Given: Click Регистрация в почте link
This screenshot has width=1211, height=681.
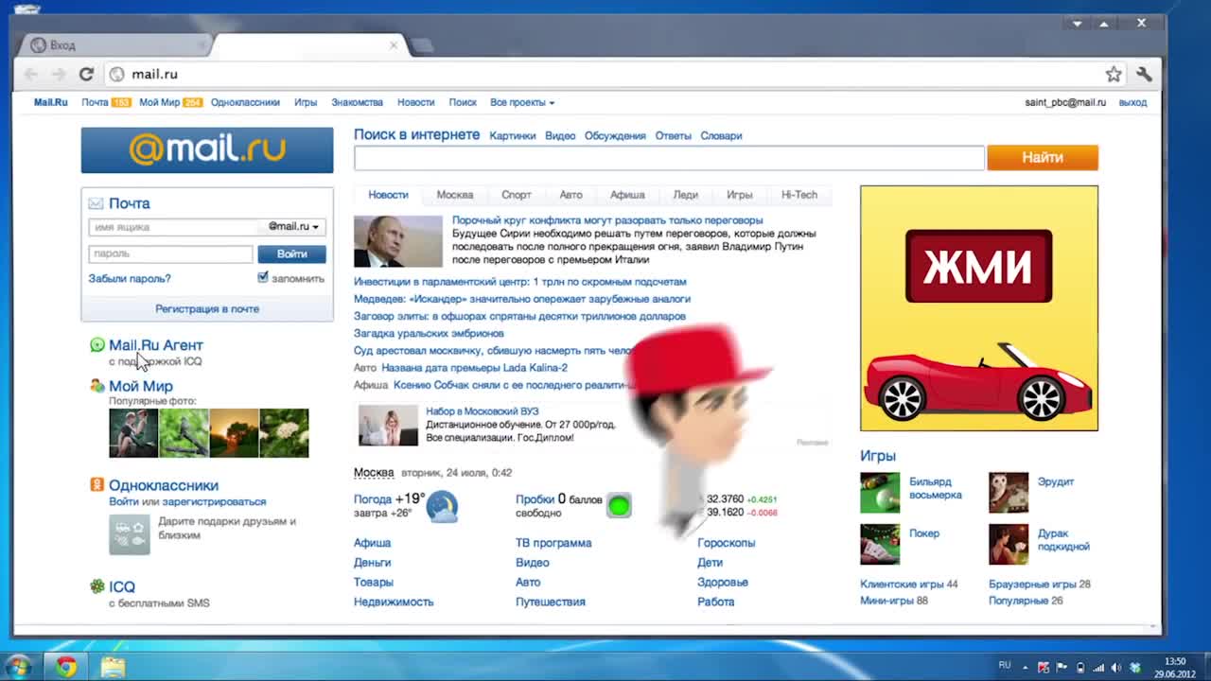Looking at the screenshot, I should pos(207,308).
